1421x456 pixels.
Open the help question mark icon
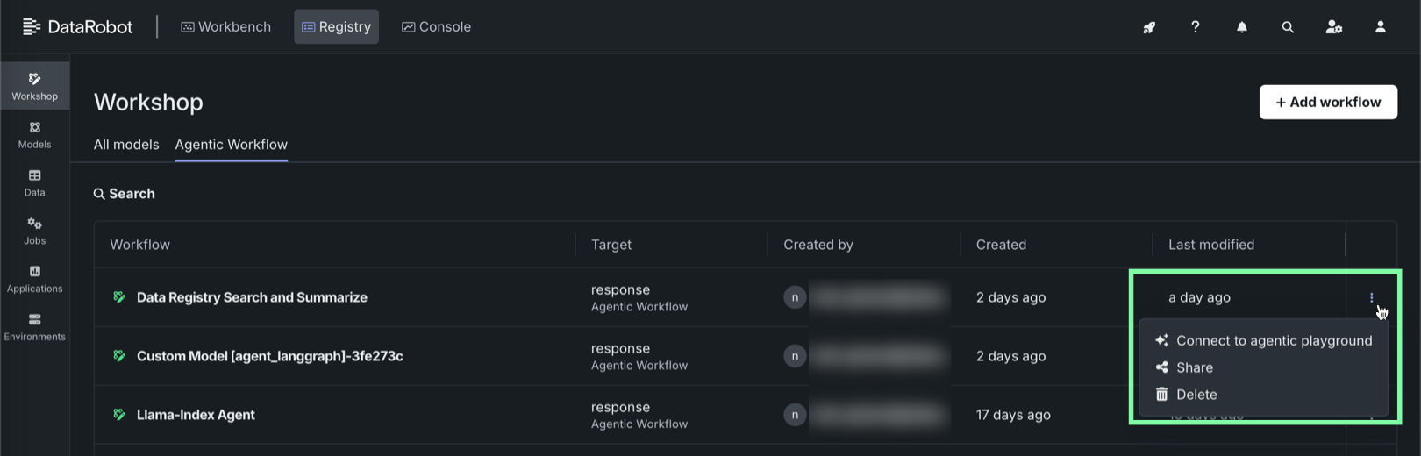click(x=1195, y=27)
